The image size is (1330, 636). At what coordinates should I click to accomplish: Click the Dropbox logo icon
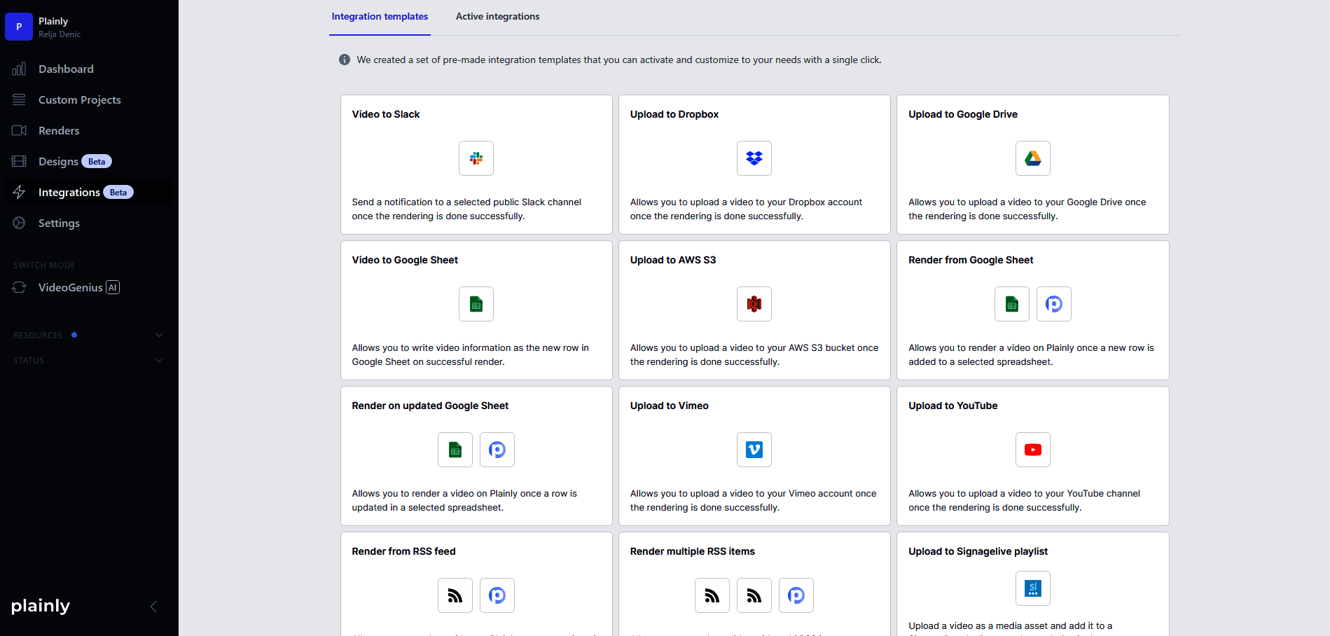coord(754,158)
